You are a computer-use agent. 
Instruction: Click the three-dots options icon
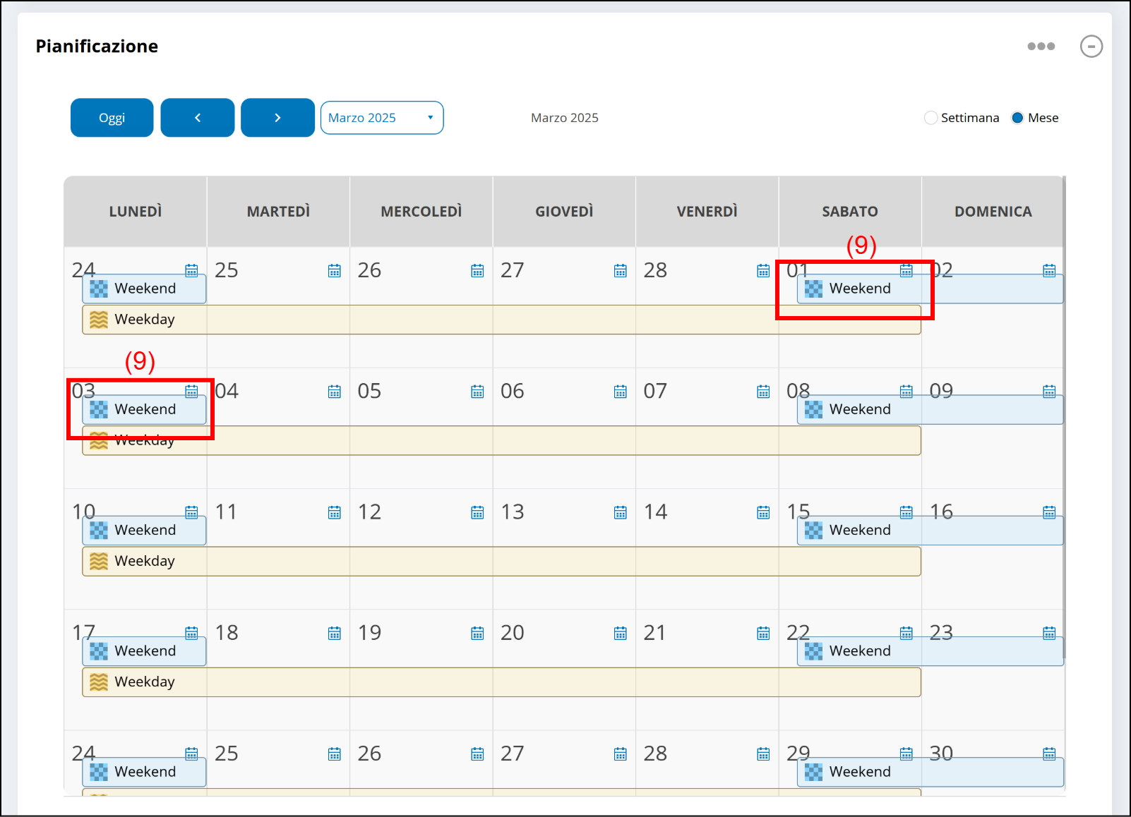click(1041, 47)
